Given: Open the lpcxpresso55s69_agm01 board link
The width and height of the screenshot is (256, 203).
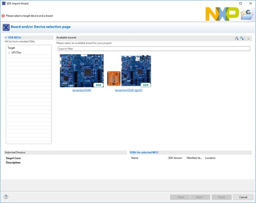Looking at the screenshot, I should coord(129,90).
